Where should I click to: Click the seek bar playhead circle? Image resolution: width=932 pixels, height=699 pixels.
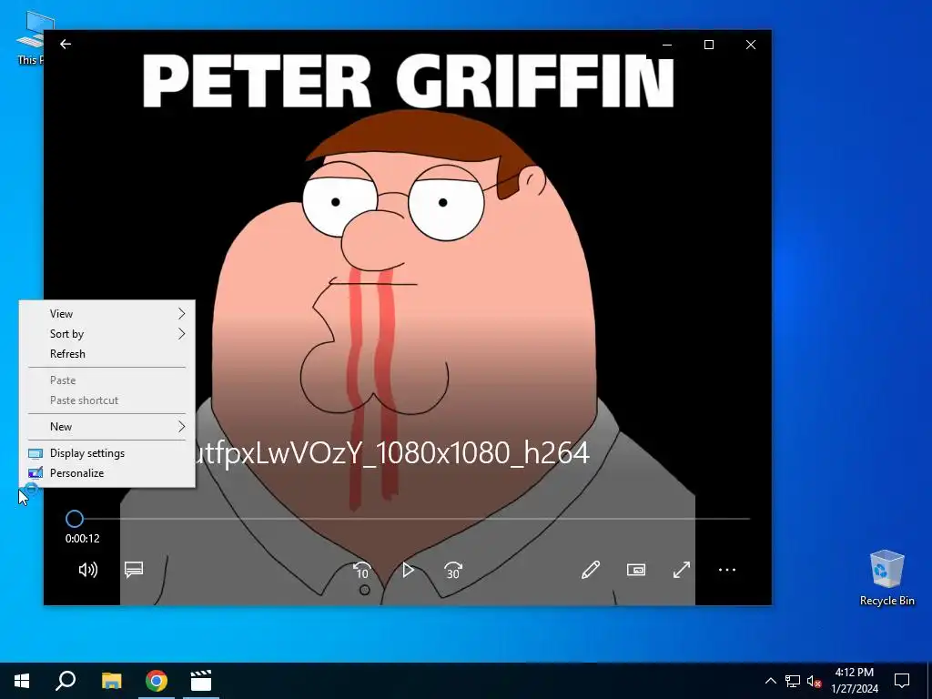pyautogui.click(x=75, y=519)
